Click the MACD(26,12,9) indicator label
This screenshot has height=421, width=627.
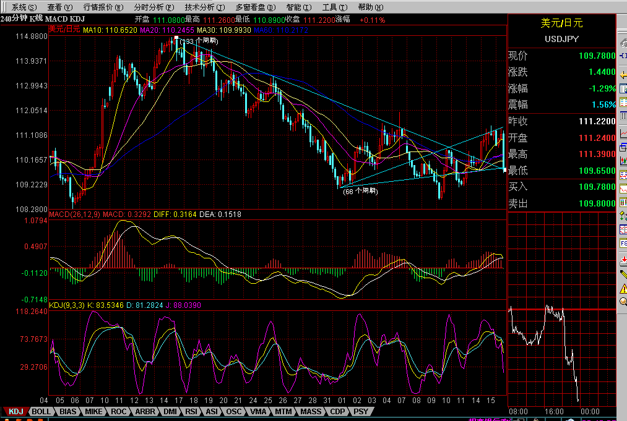point(74,215)
